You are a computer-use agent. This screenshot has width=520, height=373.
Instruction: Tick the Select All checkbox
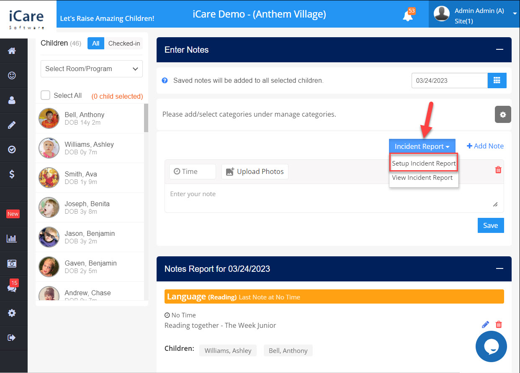[x=45, y=95]
